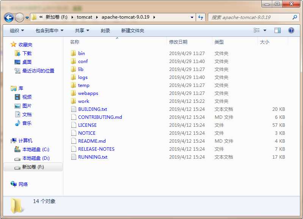Select the logs folder icon

pyautogui.click(x=74, y=77)
